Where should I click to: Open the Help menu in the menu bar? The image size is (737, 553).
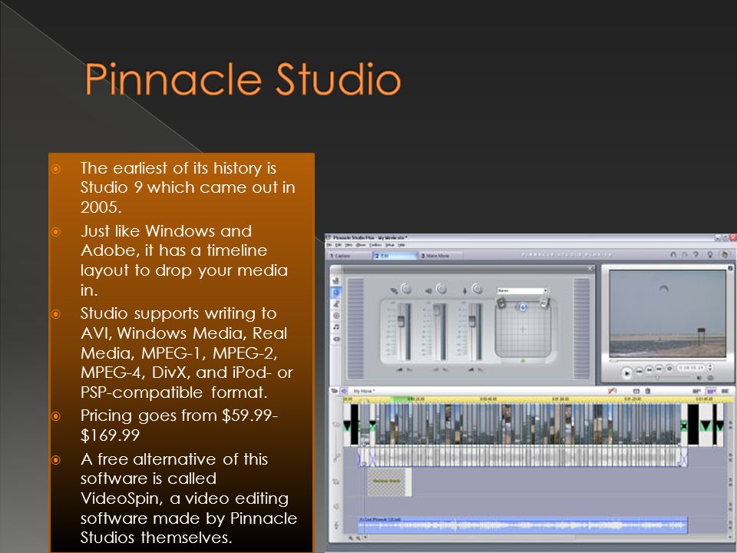coord(402,245)
